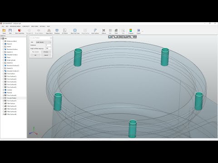Screen dimensions: 218x163
Task: Click the XYZ axis triad in viewport
Action: [34, 131]
